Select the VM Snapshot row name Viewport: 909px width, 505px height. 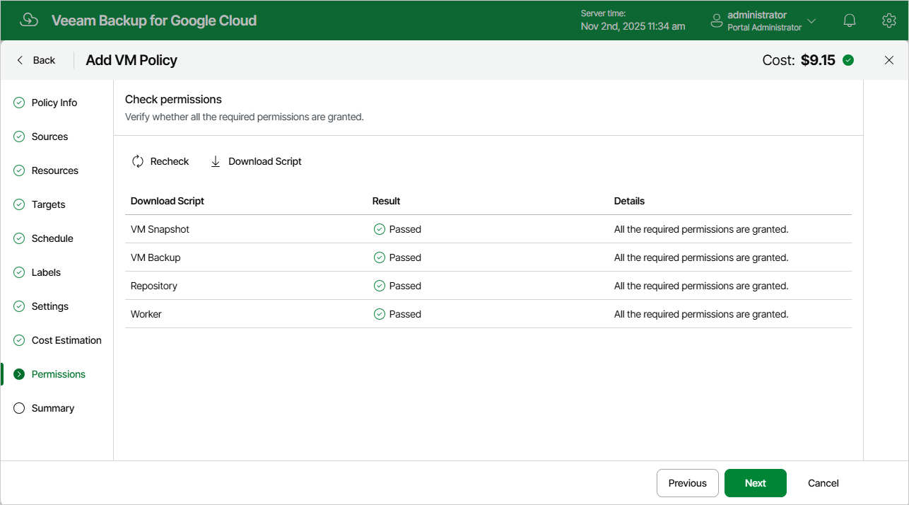tap(160, 229)
